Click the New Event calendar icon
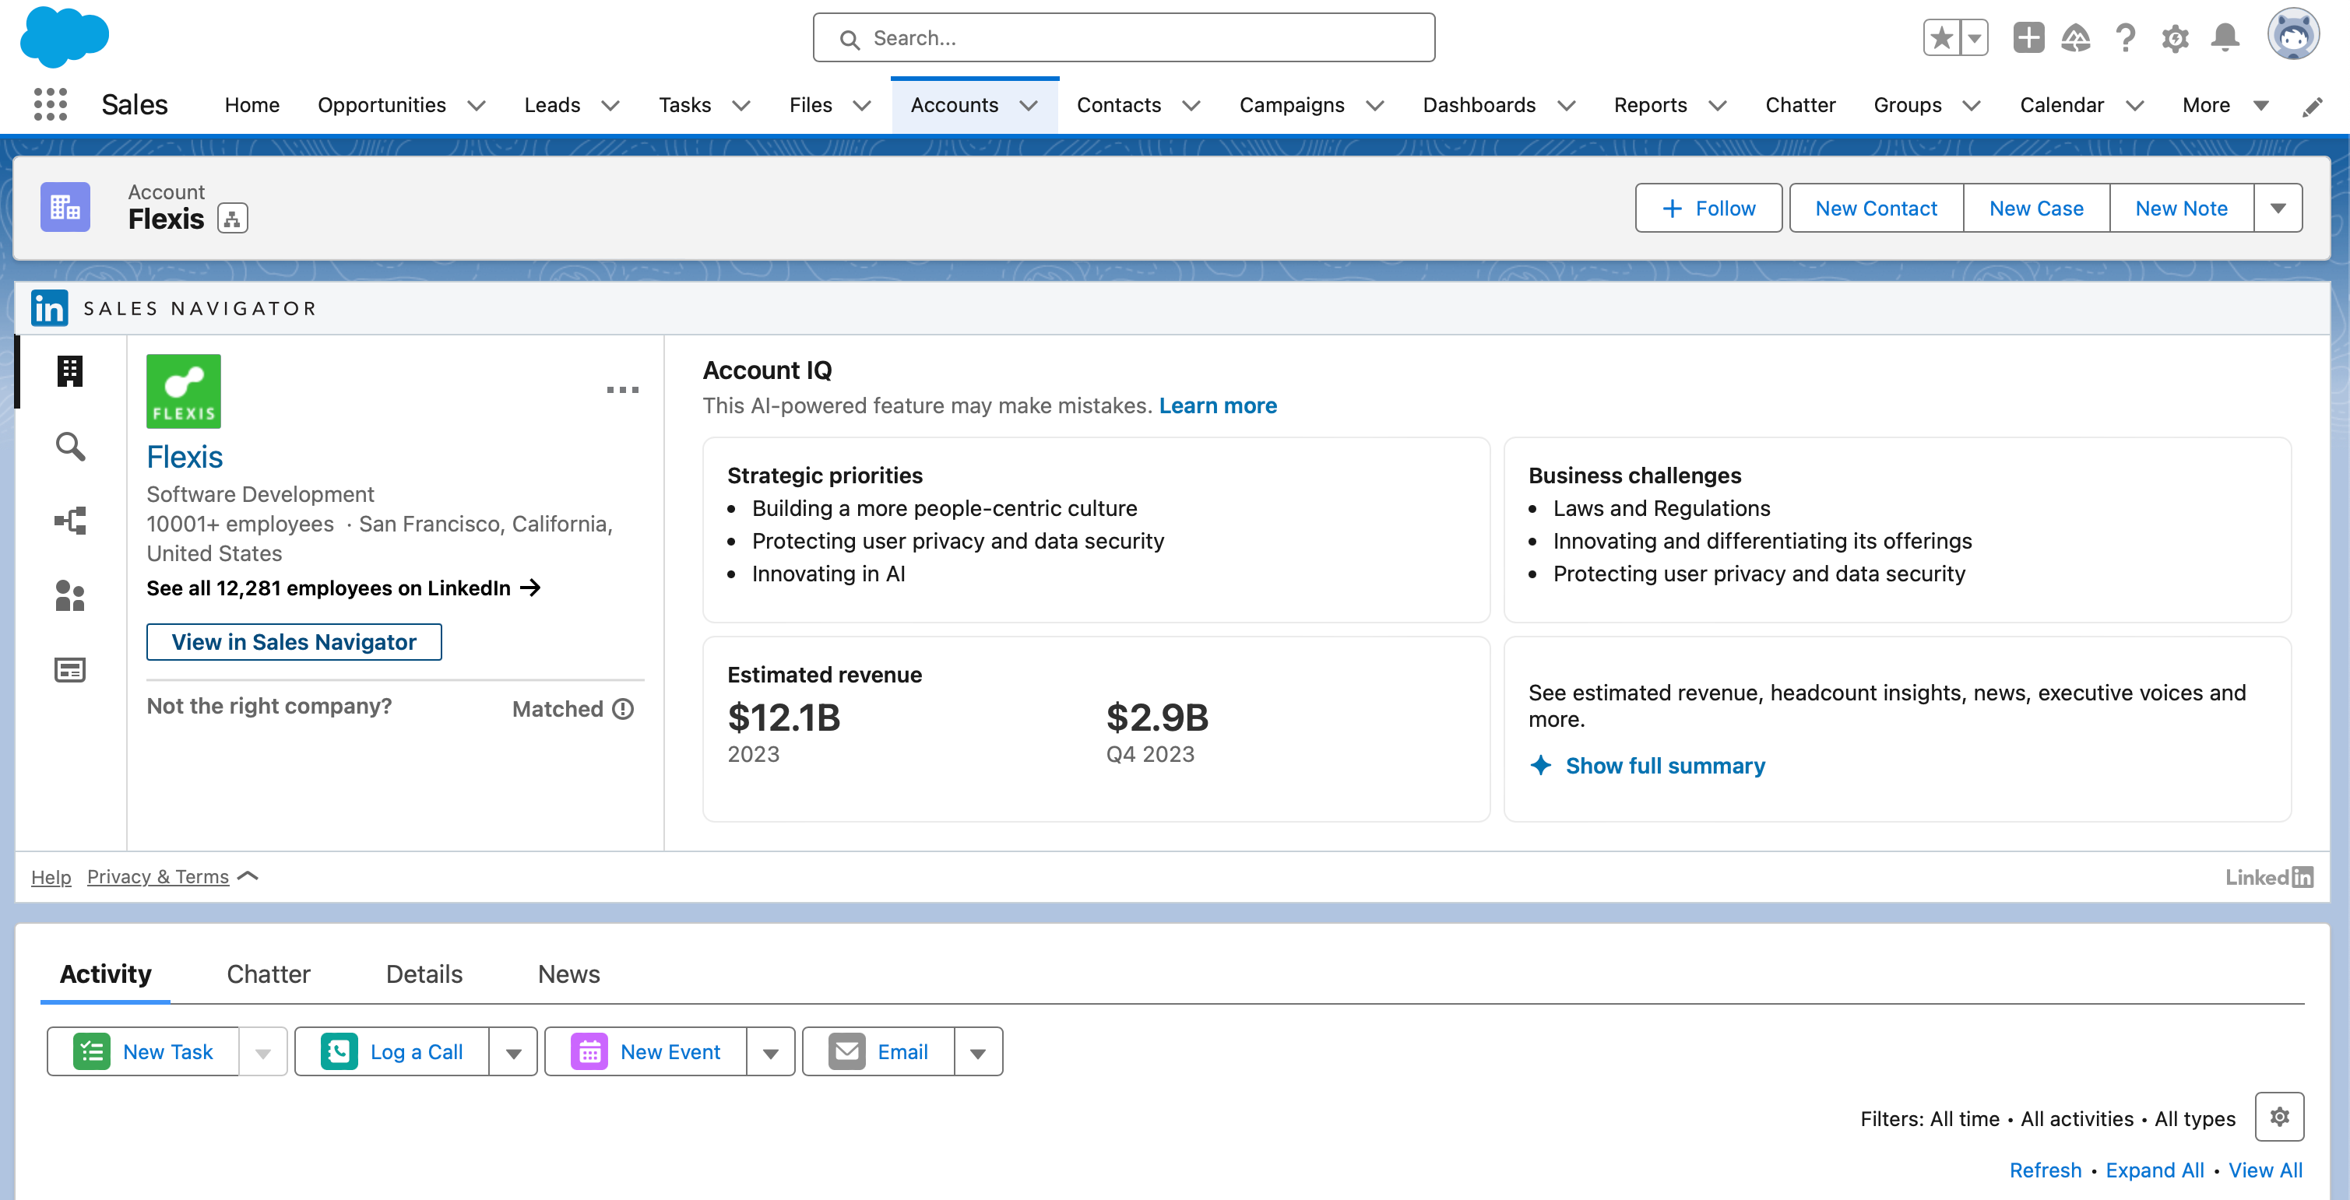 (x=589, y=1051)
